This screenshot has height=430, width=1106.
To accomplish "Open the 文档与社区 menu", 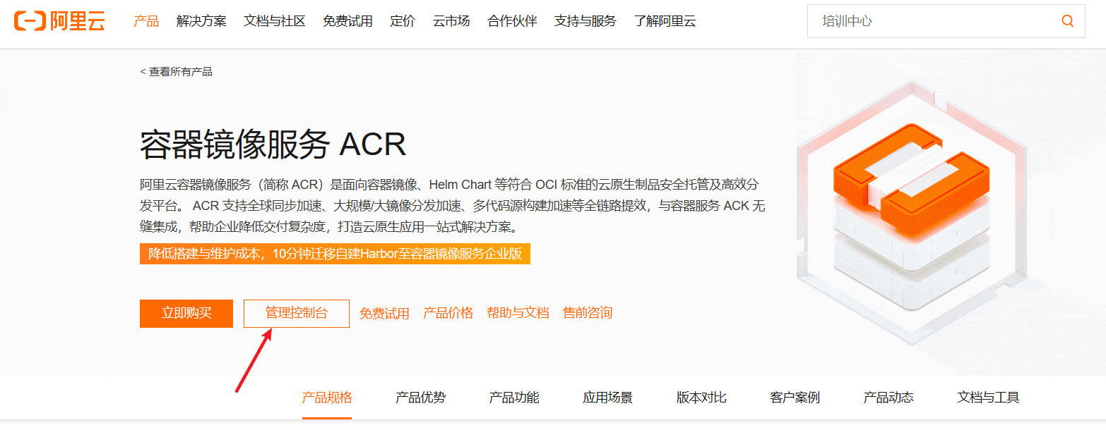I will (x=275, y=21).
